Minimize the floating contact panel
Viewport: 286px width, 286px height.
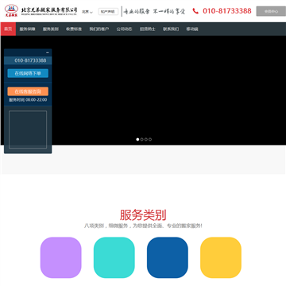(x=48, y=52)
